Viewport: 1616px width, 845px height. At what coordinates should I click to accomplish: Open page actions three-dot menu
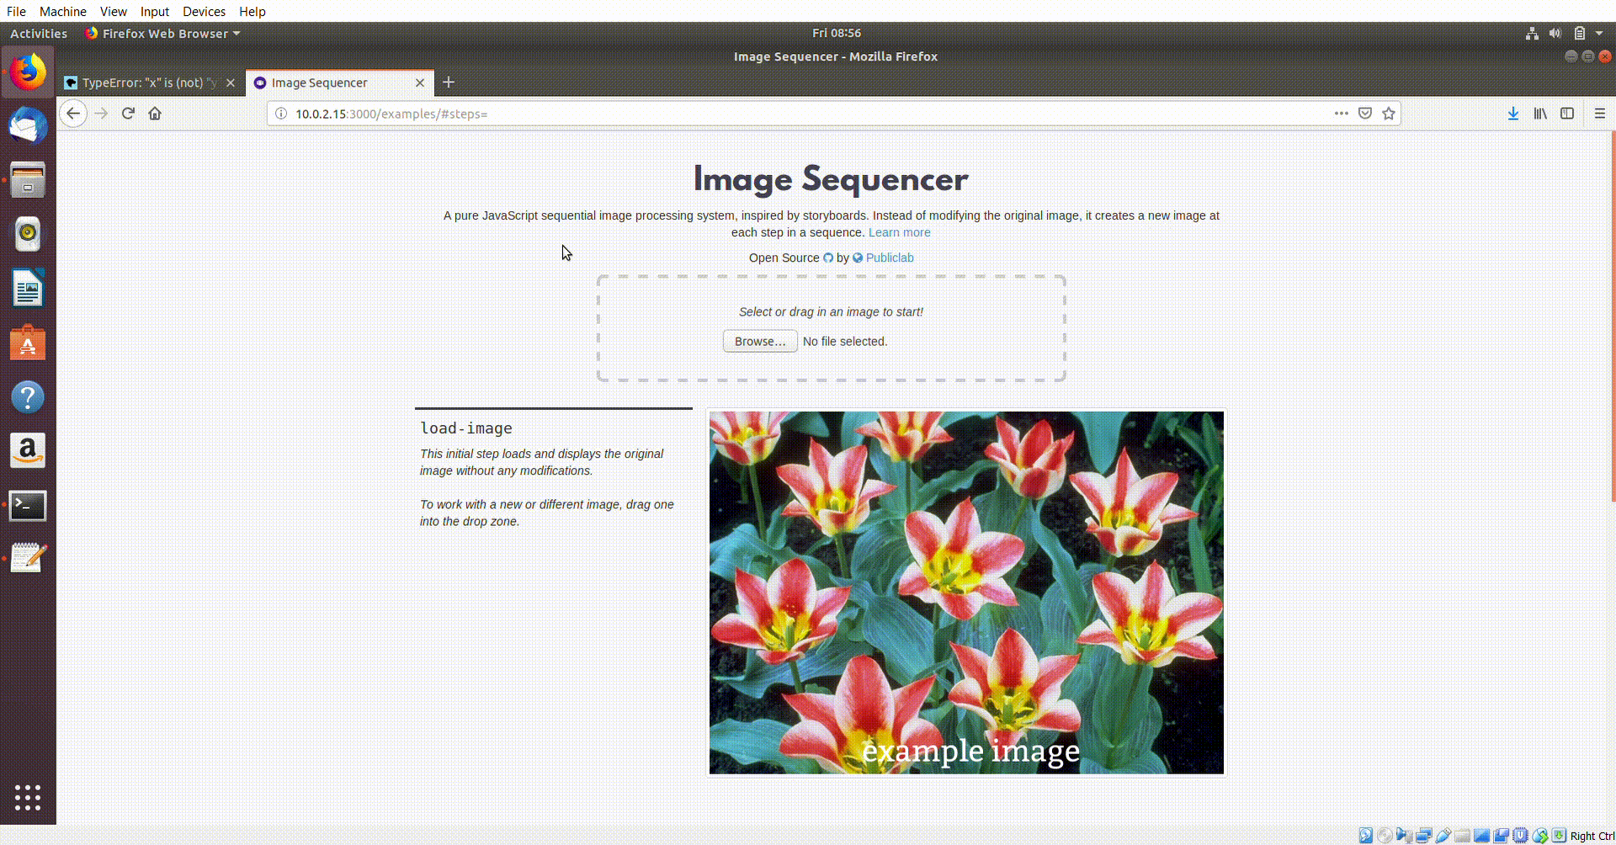tap(1341, 114)
